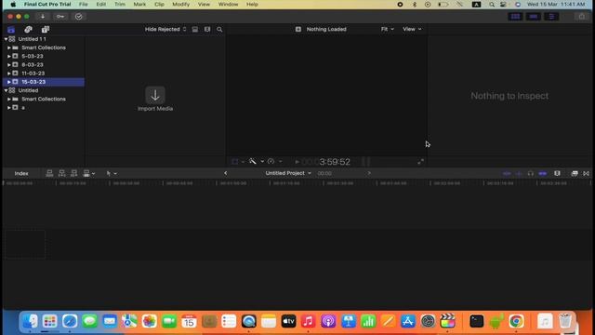Append clip to the storyline
This screenshot has width=595, height=335.
click(x=74, y=174)
